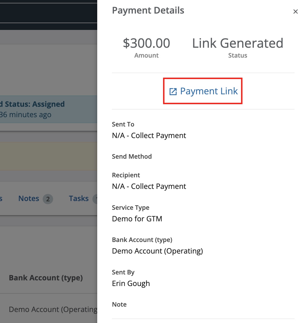Image resolution: width=299 pixels, height=323 pixels.
Task: Click Demo Account (Operating) in the details panel
Action: (x=157, y=251)
